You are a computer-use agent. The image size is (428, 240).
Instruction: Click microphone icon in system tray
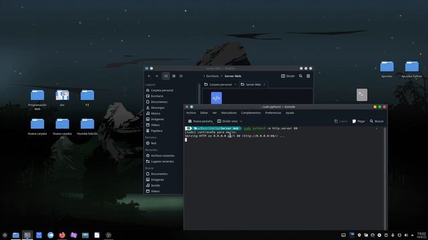pos(393,235)
